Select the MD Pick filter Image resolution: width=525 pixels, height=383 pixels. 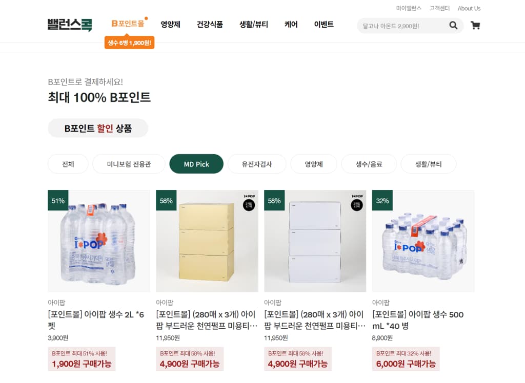(x=196, y=164)
